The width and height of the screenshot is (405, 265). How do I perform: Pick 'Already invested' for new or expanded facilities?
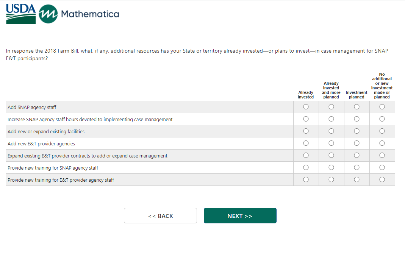306,131
